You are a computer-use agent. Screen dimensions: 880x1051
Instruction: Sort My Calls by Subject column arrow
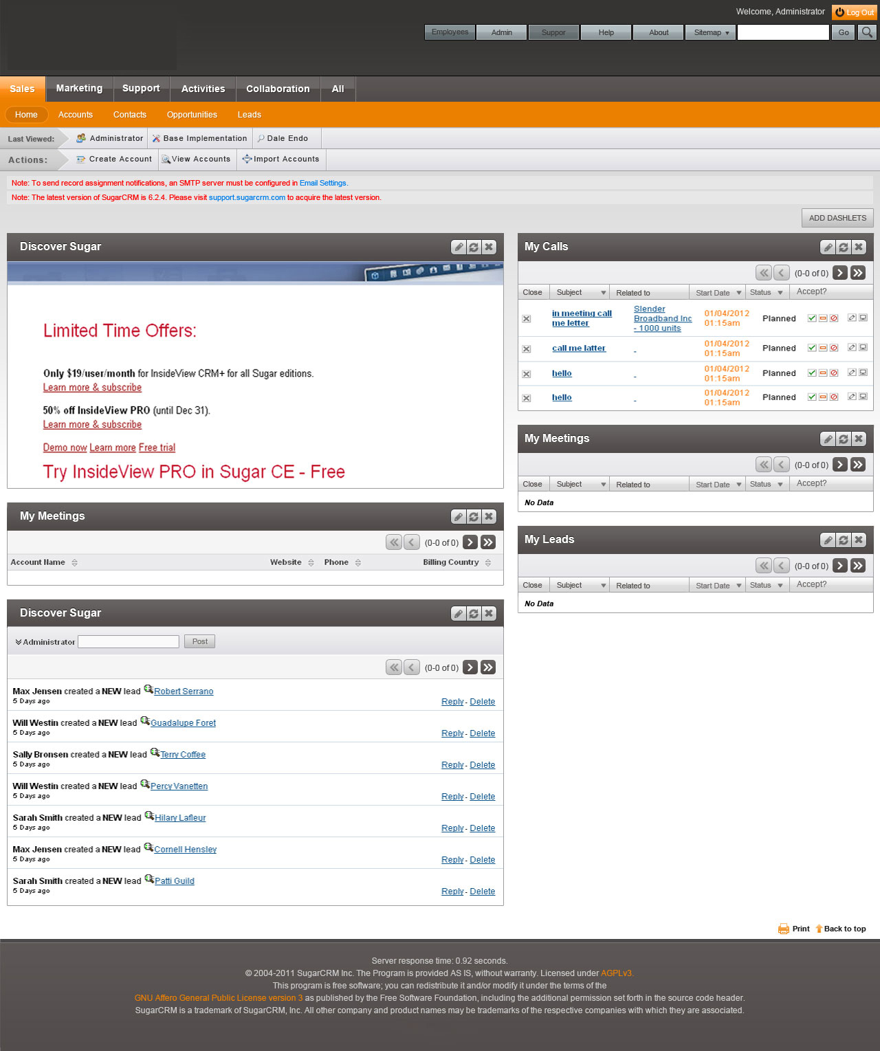(604, 293)
